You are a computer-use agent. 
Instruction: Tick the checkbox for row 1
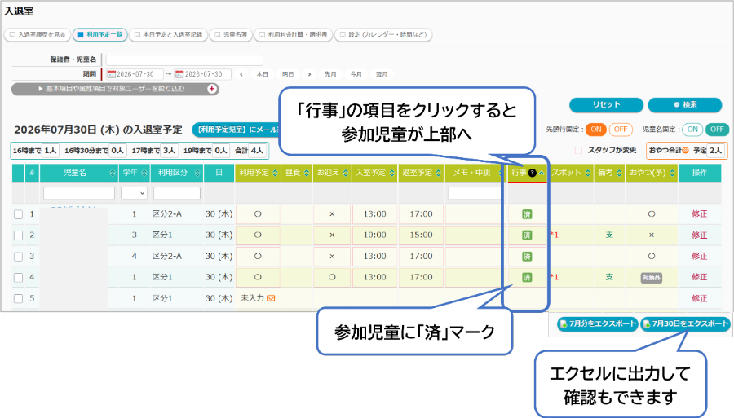pos(18,214)
